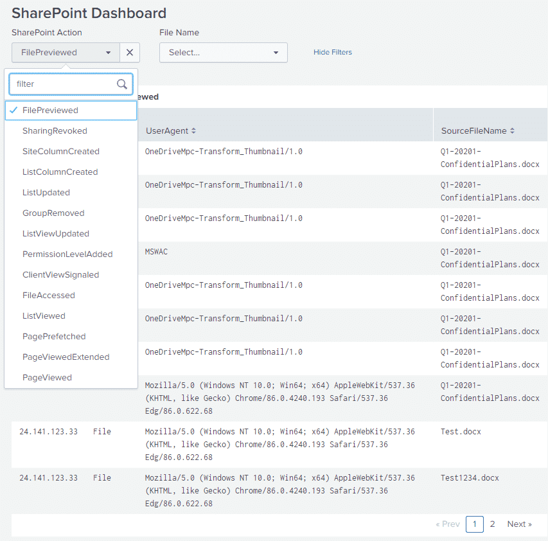Click the search magnifier icon in filter box
The height and width of the screenshot is (541, 548).
click(x=121, y=84)
